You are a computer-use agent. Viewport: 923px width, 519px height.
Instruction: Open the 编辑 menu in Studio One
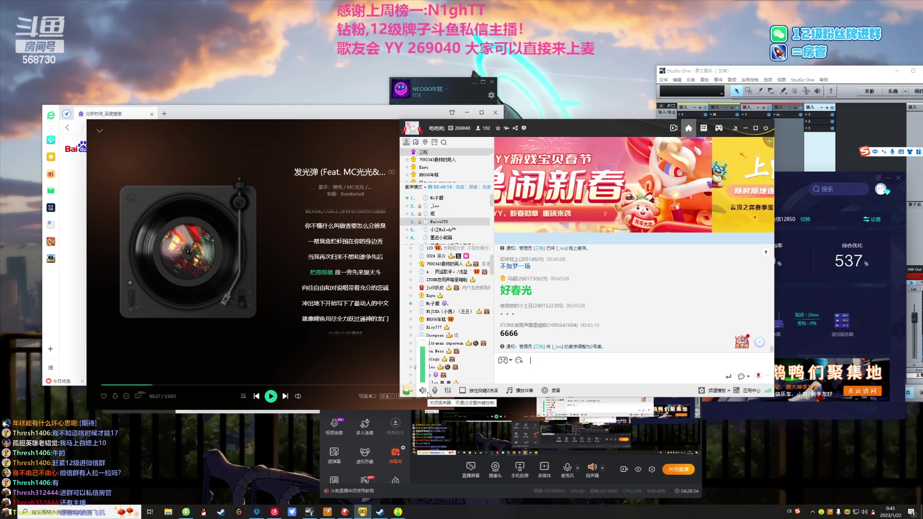point(677,80)
